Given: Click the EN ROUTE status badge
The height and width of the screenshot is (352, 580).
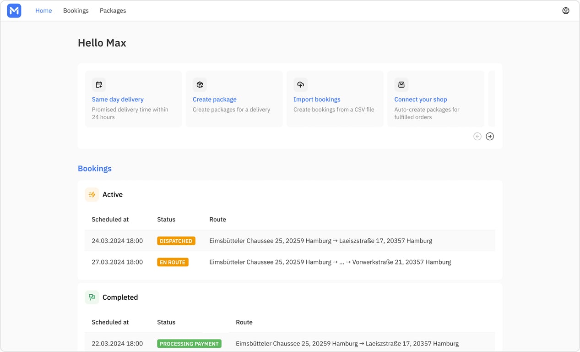Looking at the screenshot, I should (x=173, y=262).
